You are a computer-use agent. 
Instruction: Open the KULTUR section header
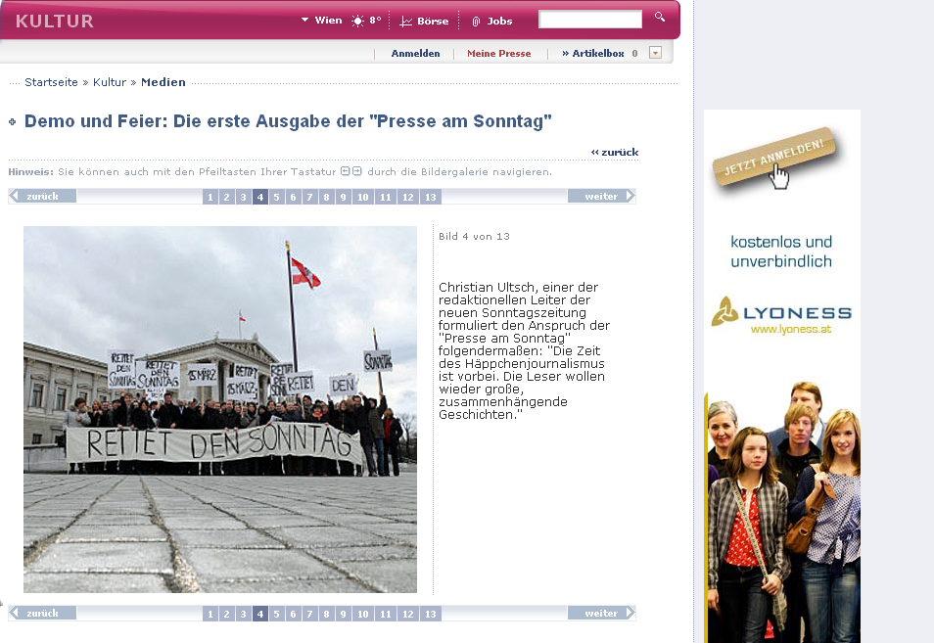point(55,22)
